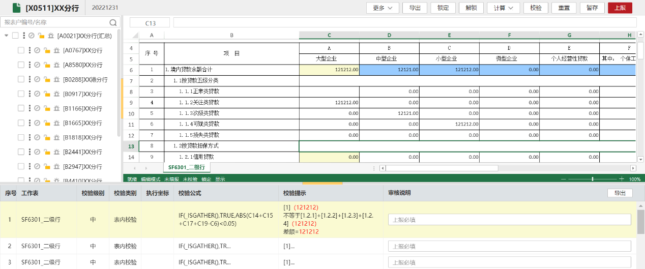Viewport: 645px width, 269px height.
Task: Click the 重置 button
Action: click(564, 8)
